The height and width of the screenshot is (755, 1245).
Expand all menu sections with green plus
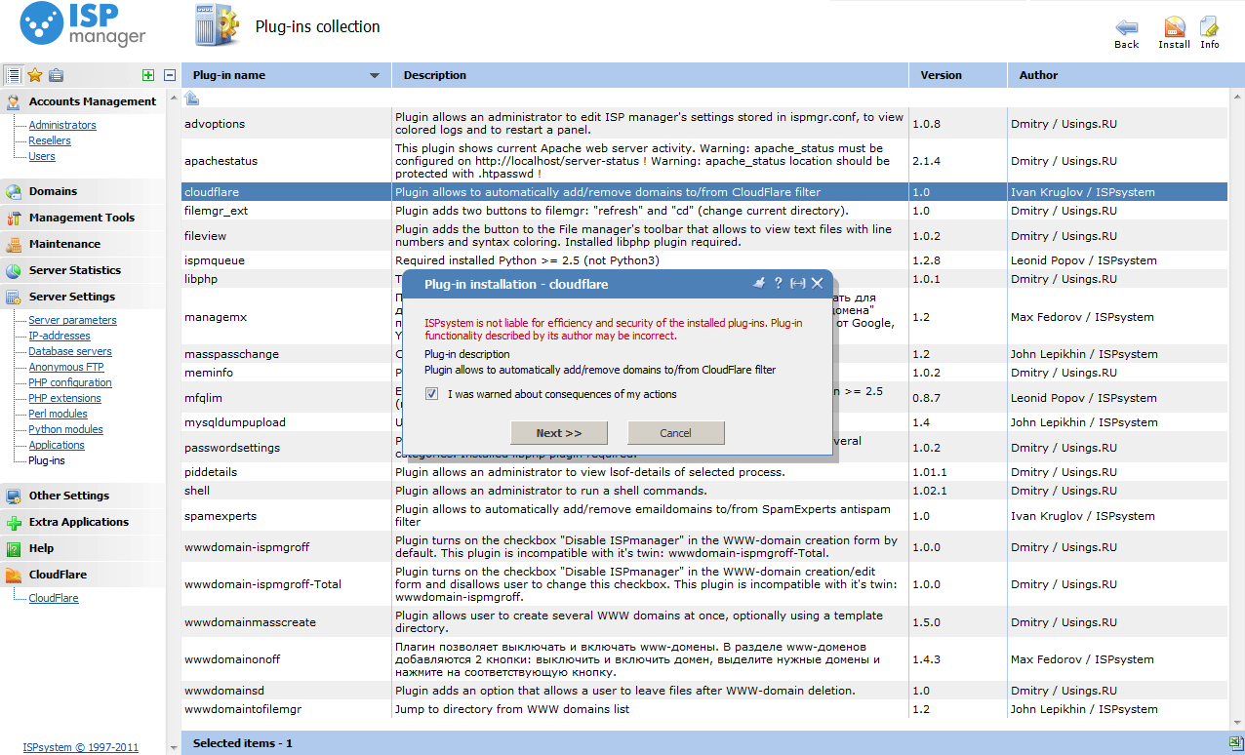pos(147,75)
